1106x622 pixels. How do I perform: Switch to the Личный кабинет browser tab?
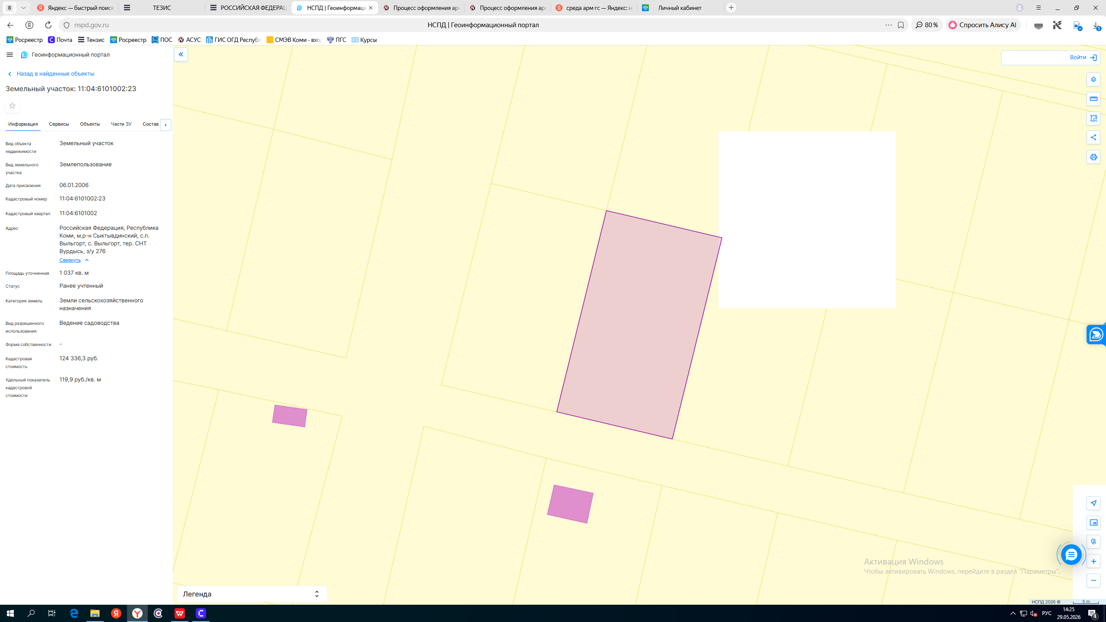(680, 8)
